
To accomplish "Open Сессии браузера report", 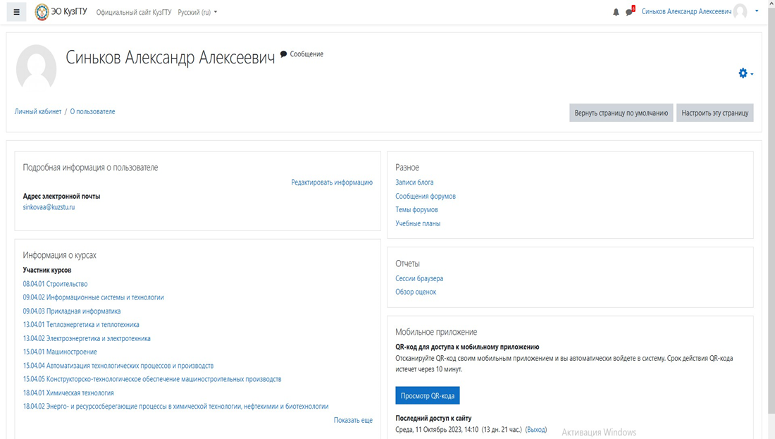I will (x=419, y=279).
